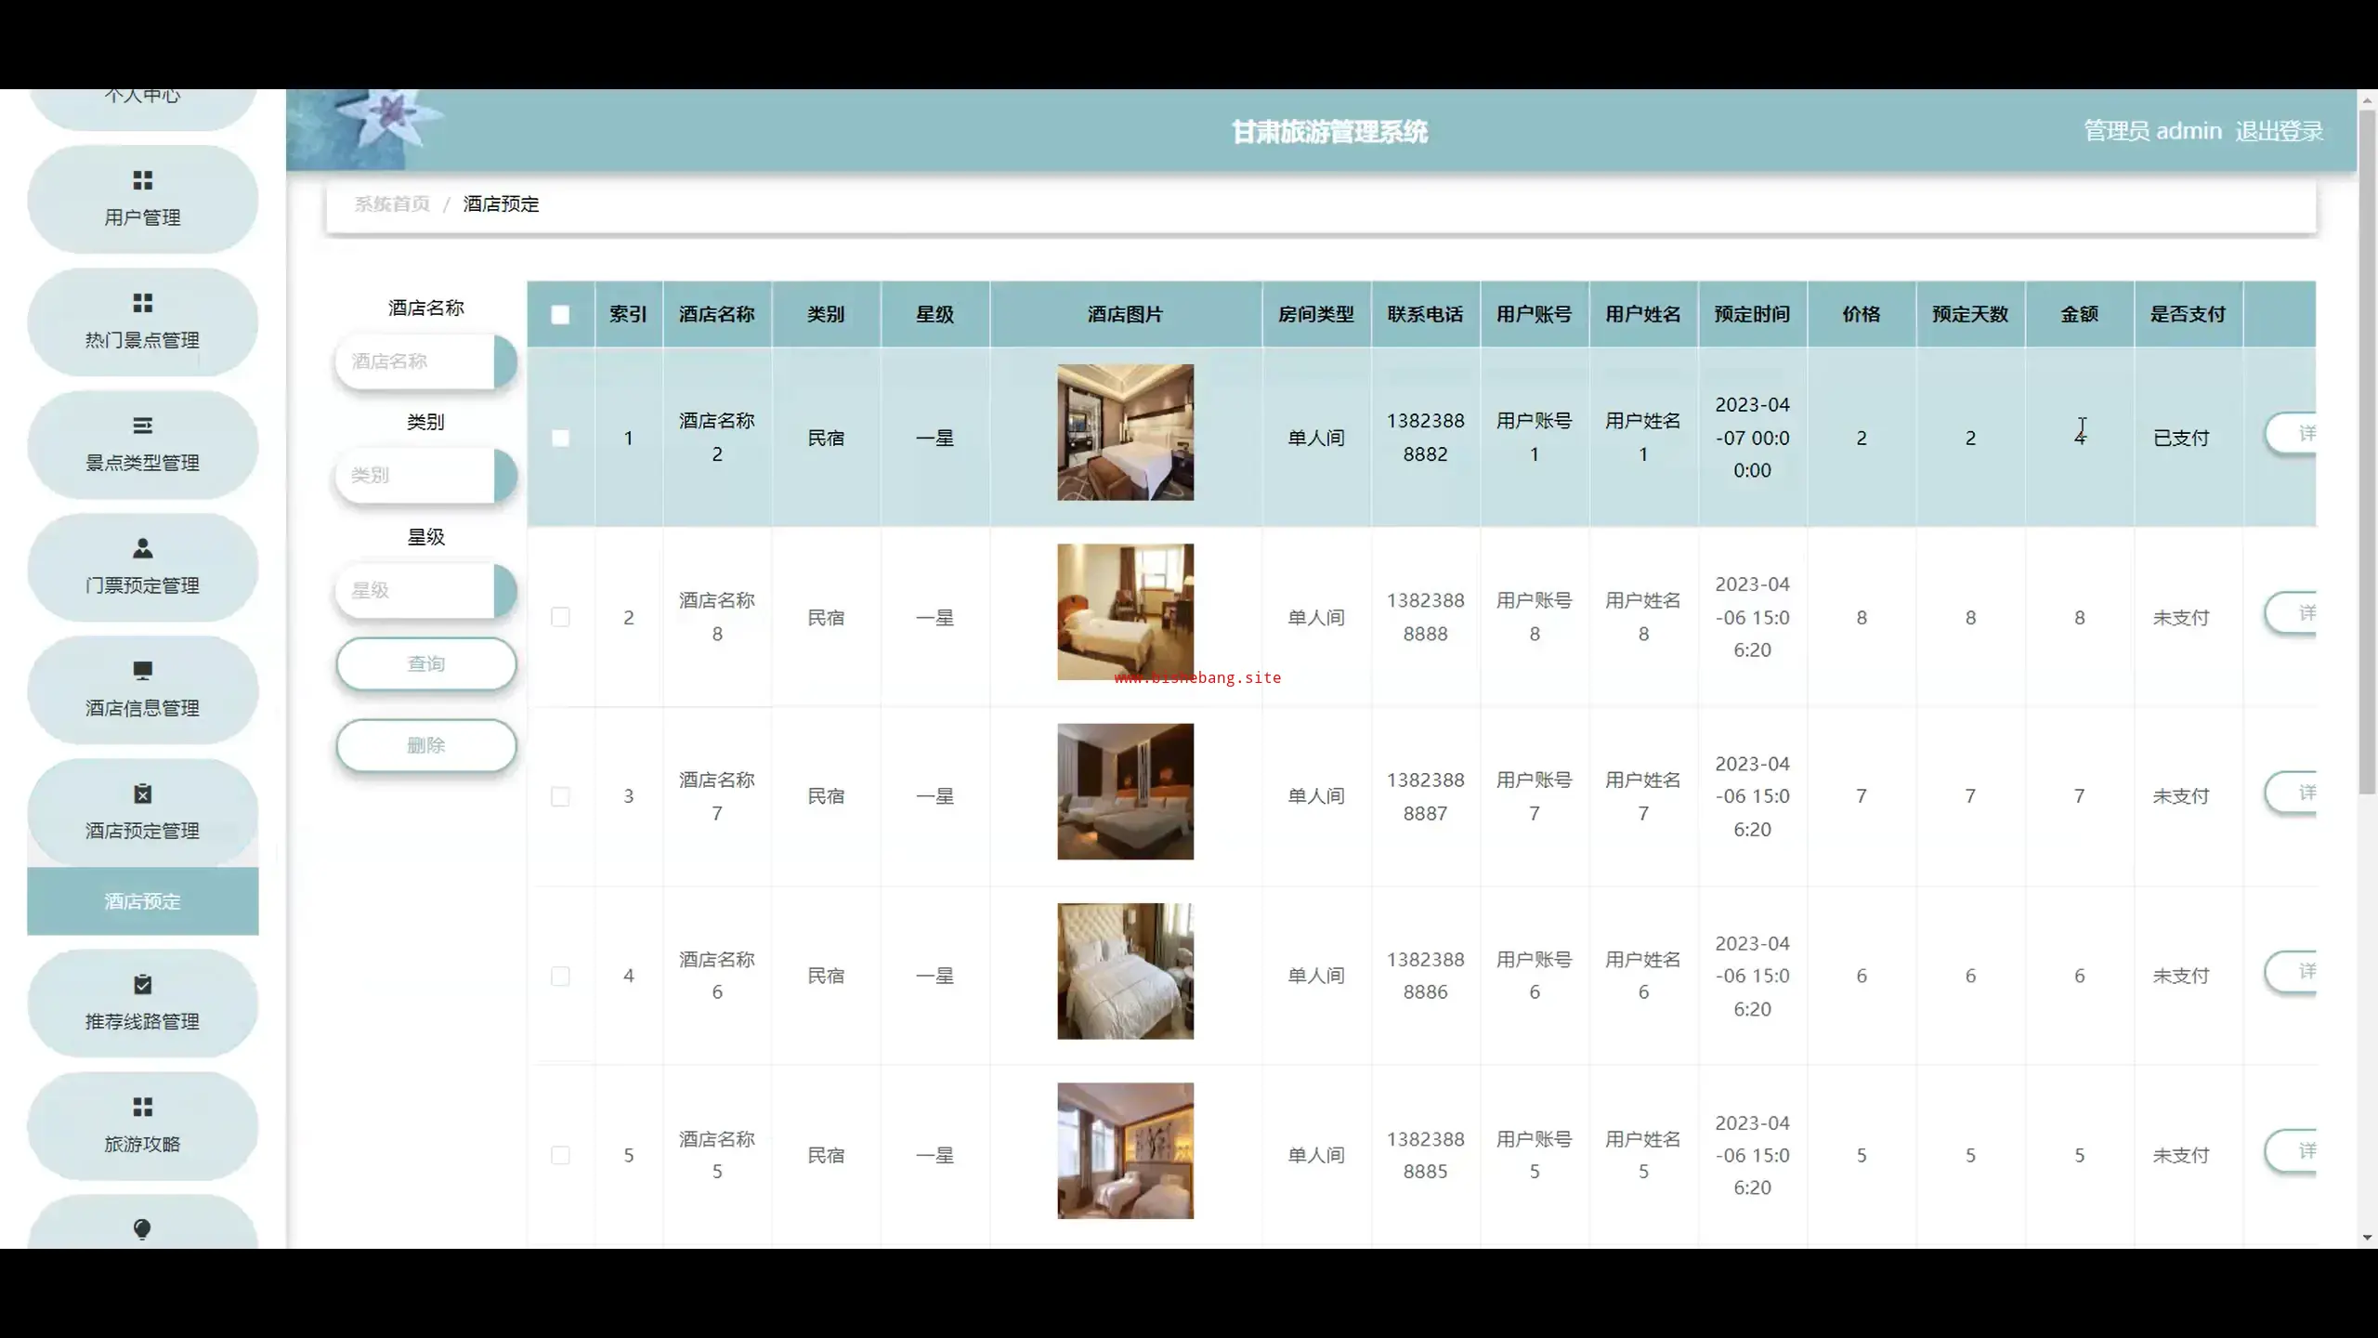The width and height of the screenshot is (2378, 1338).
Task: Click the 用户管理 grid icon
Action: 142,180
